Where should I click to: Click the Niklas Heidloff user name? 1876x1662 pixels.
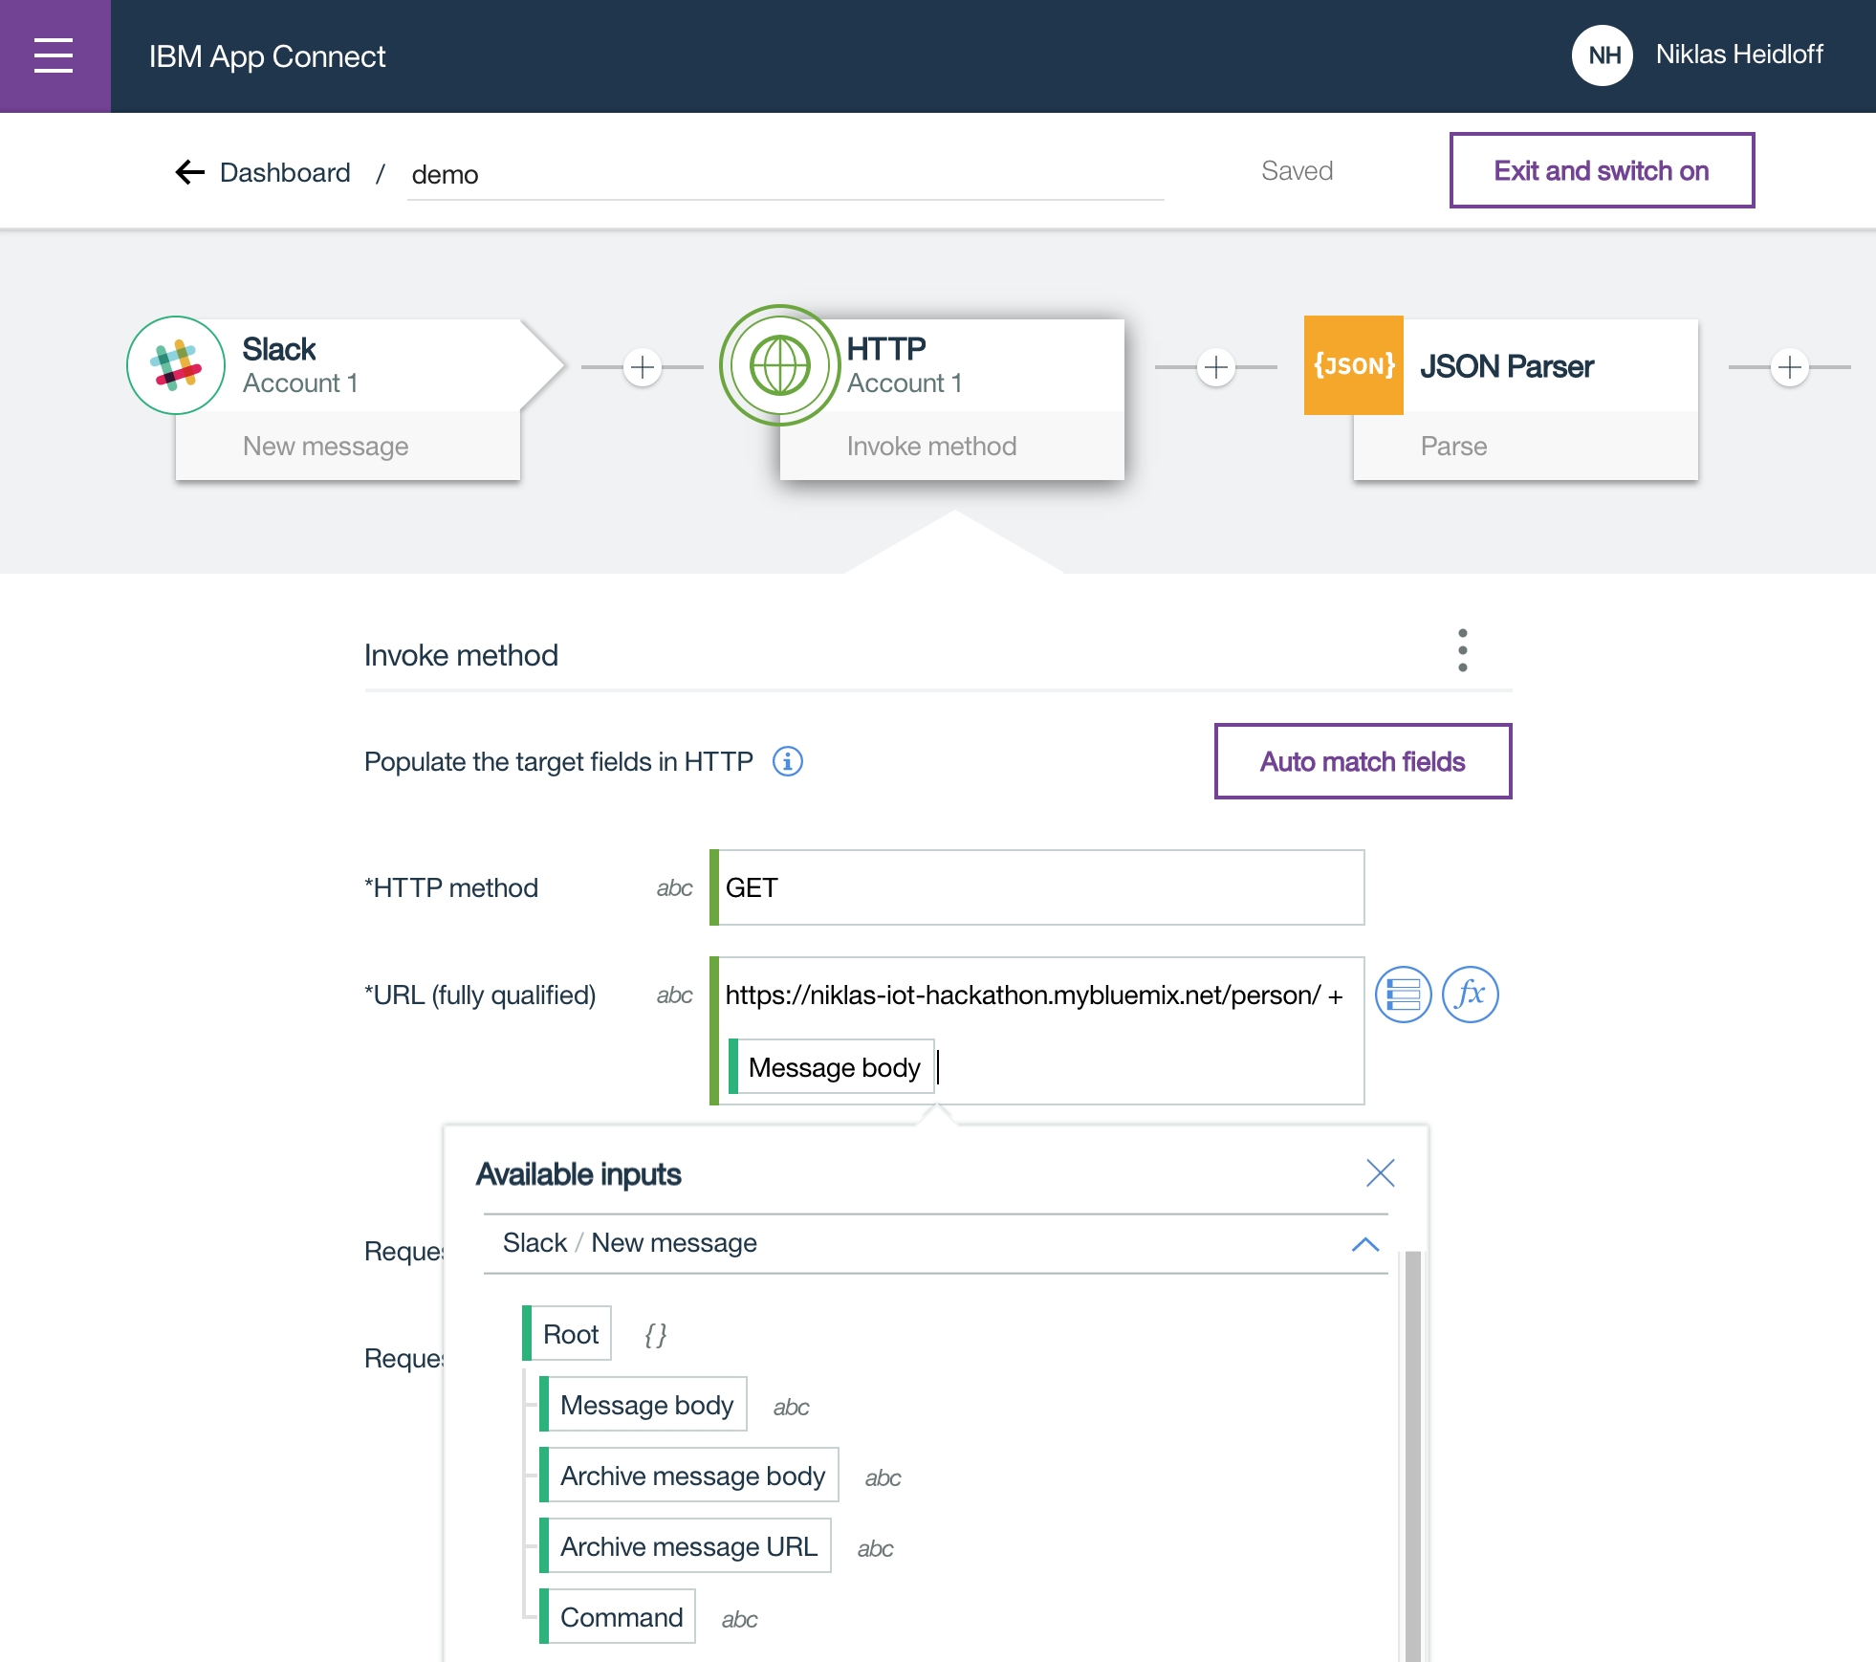(x=1739, y=55)
